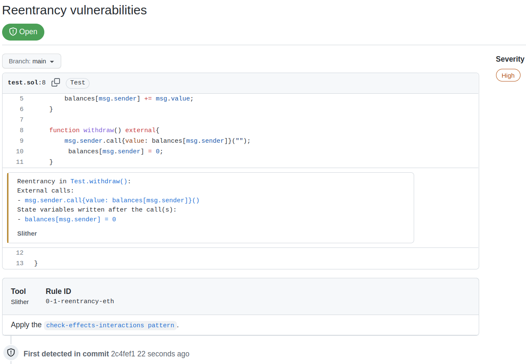Click the Test tag label
This screenshot has height=364, width=526.
tap(78, 83)
